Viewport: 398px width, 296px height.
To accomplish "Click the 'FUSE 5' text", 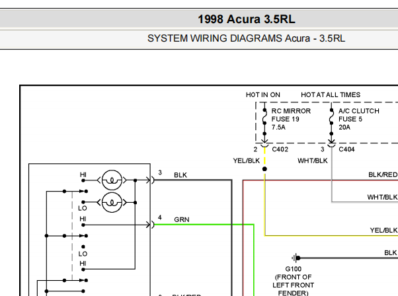I will [x=350, y=119].
